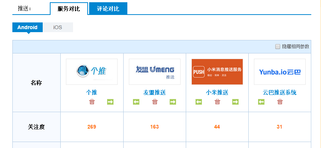
Task: Click the orange 小米消息推送服务 banner
Action: point(217,72)
